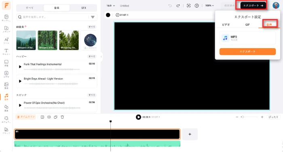Show all Epic (エピック) tracks
Viewport: 283px width, 162px height.
92,95
